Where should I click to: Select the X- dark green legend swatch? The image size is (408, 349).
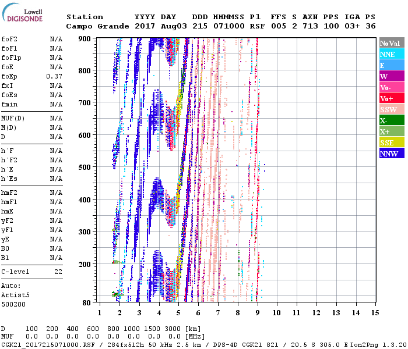392,120
